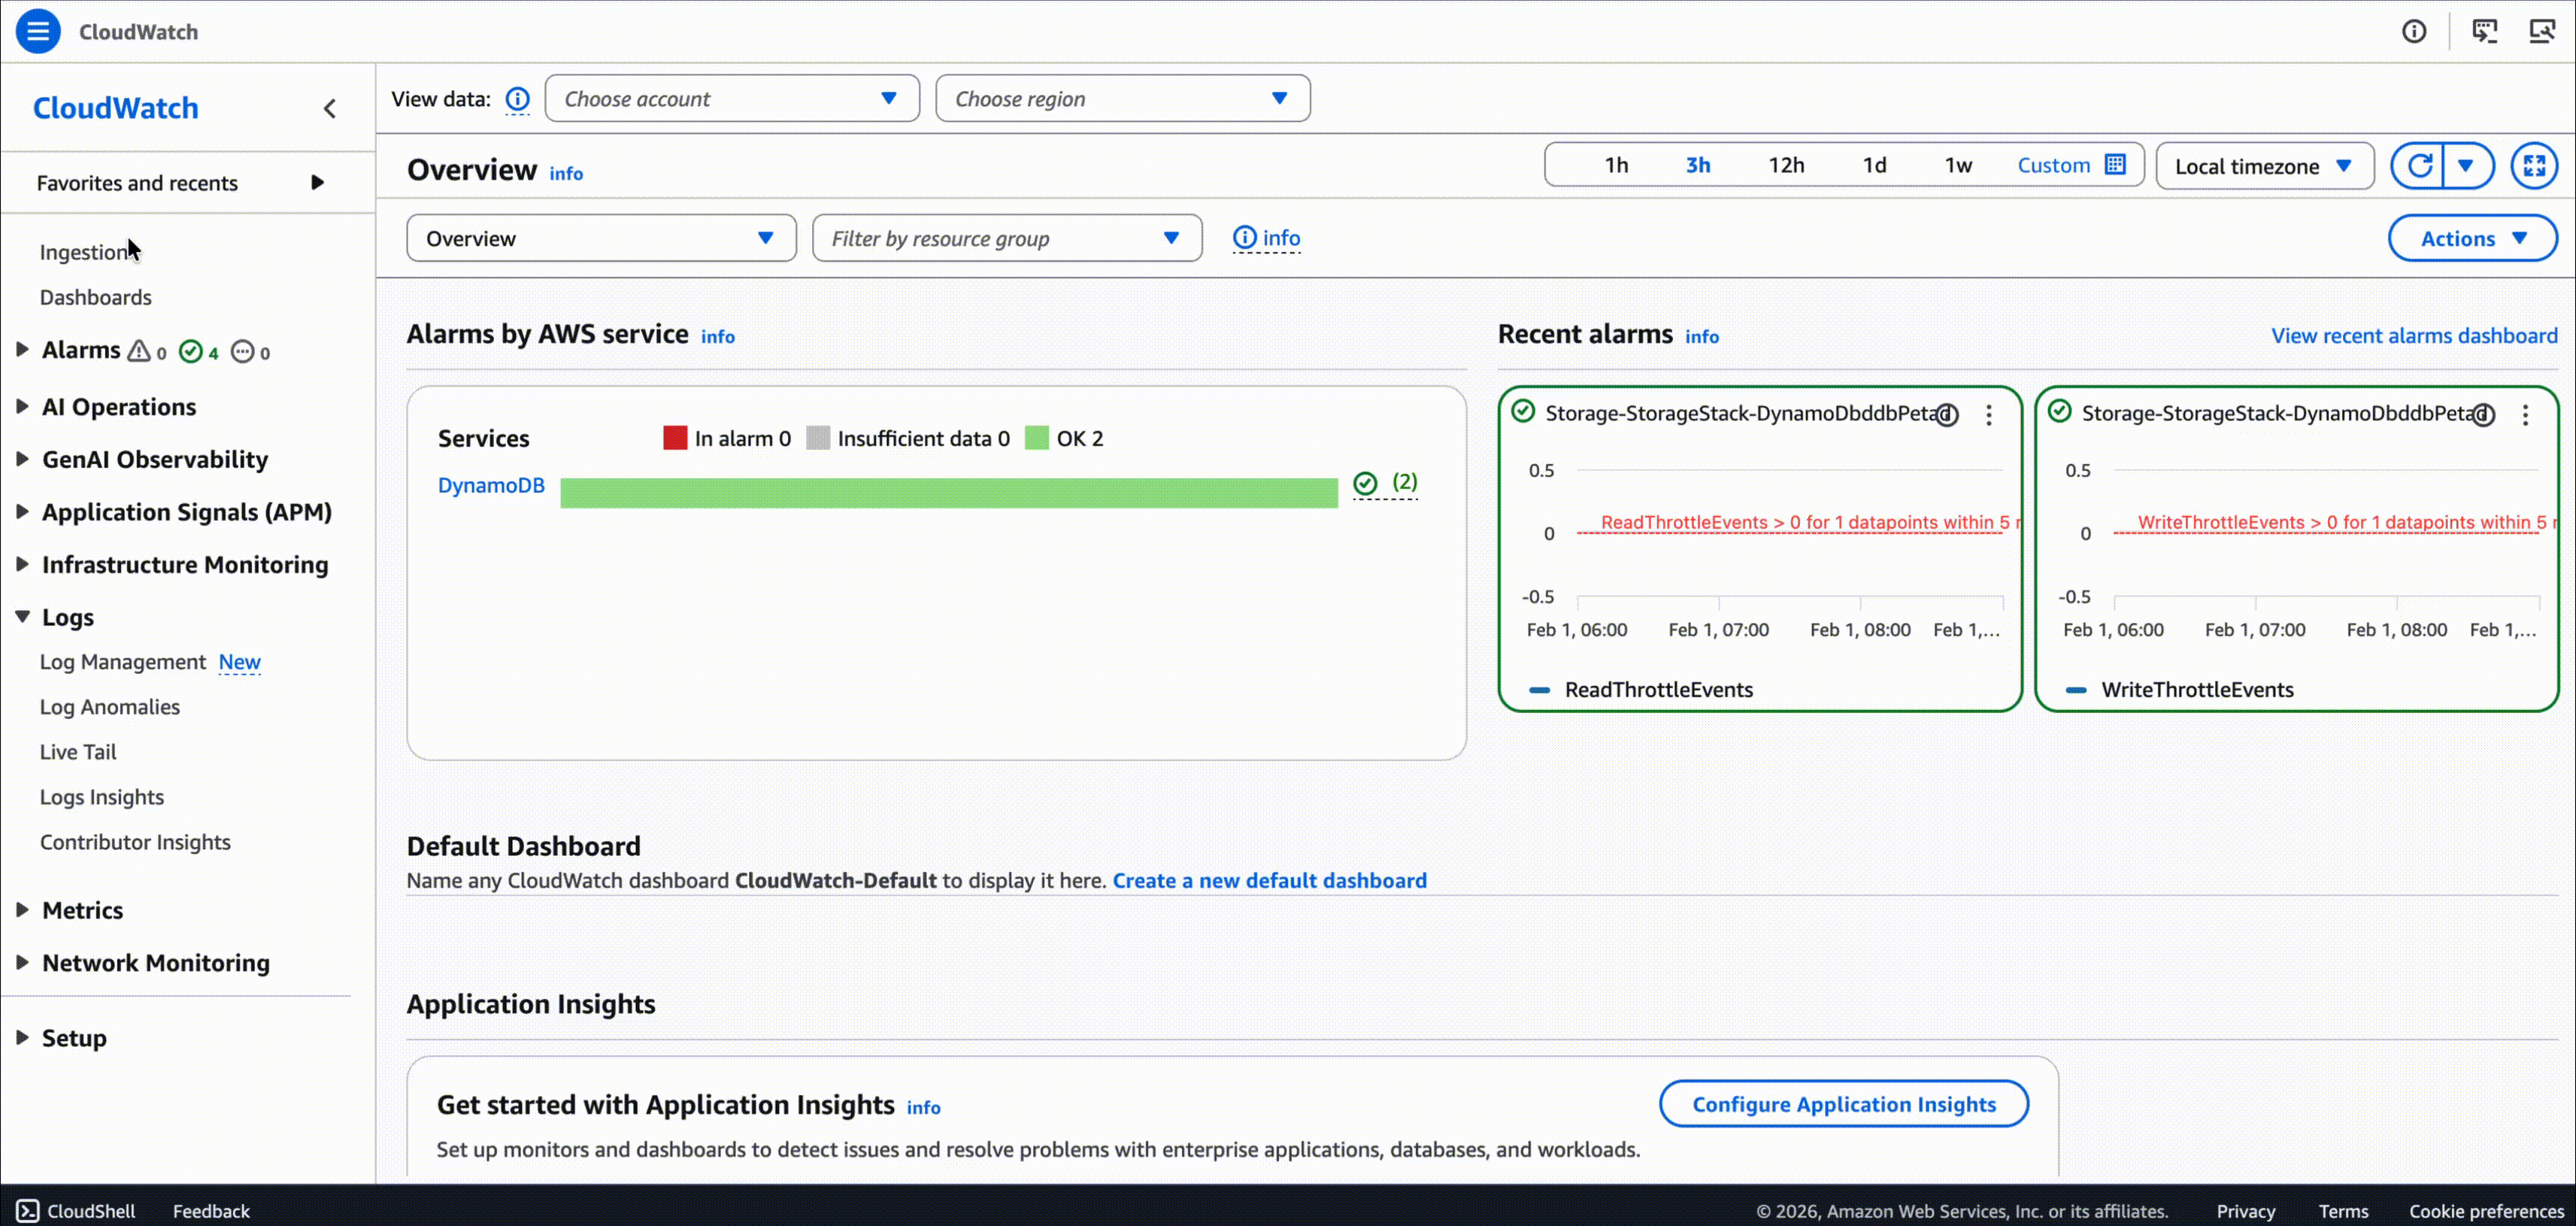Open Dashboards in the sidebar
This screenshot has width=2576, height=1226.
(x=96, y=297)
